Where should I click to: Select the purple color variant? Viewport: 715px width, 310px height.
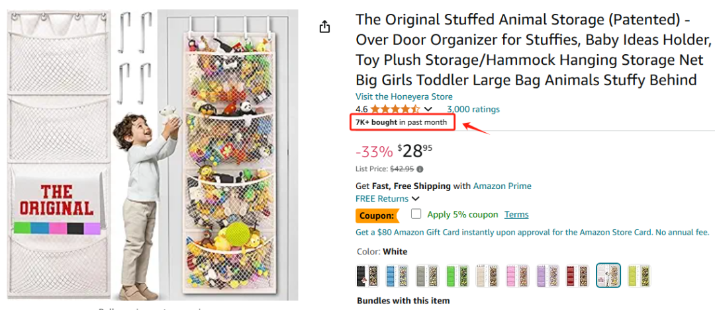coord(548,276)
